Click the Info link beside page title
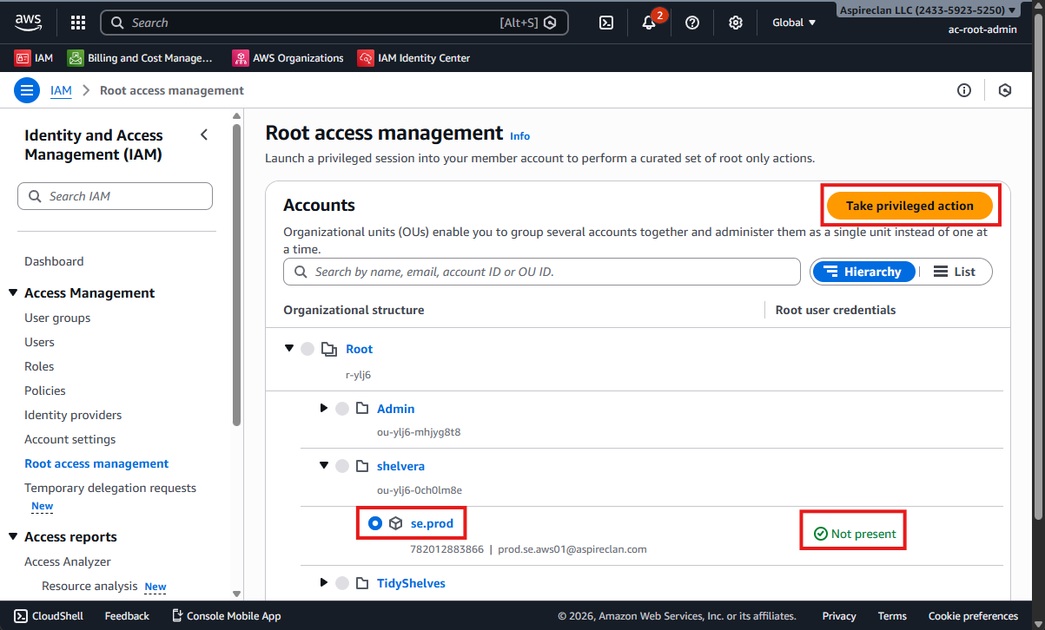The image size is (1045, 630). tap(519, 136)
